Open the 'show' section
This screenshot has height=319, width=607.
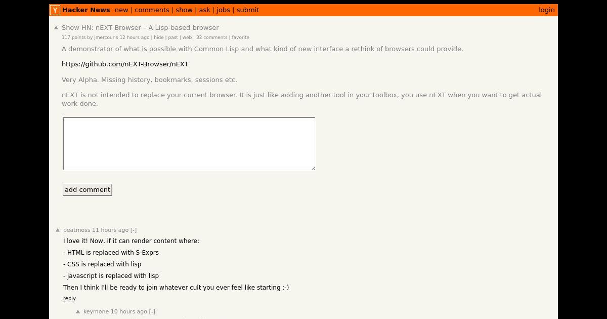click(x=184, y=10)
